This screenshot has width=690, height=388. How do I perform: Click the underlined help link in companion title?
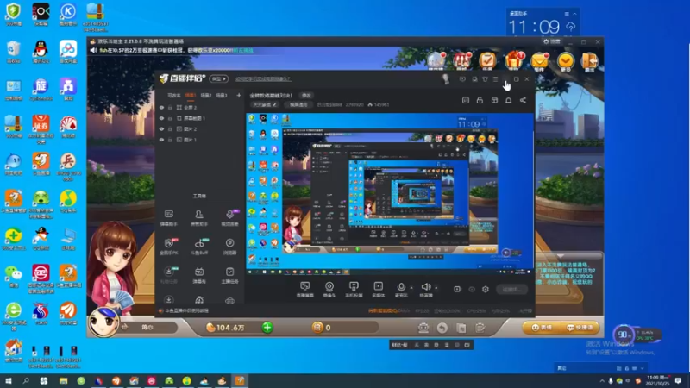click(x=263, y=78)
